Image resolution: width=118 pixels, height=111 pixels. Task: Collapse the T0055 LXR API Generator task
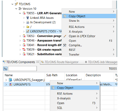(x=20, y=13)
